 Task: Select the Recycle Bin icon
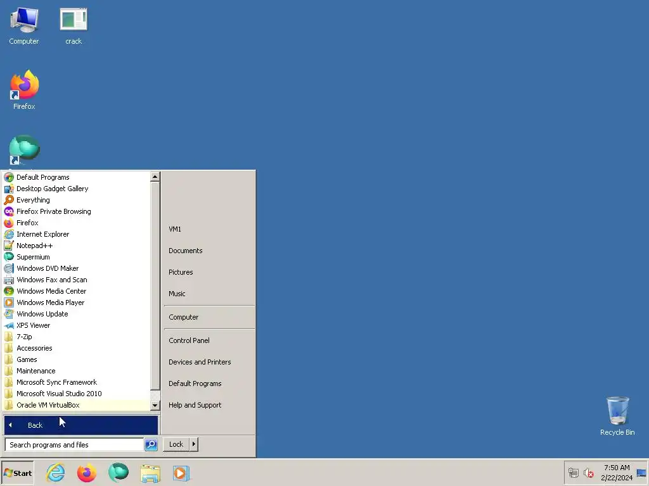point(617,416)
